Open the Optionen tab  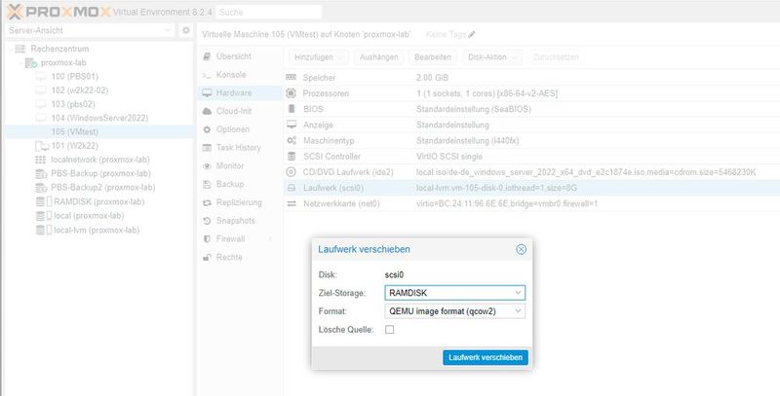(x=240, y=129)
